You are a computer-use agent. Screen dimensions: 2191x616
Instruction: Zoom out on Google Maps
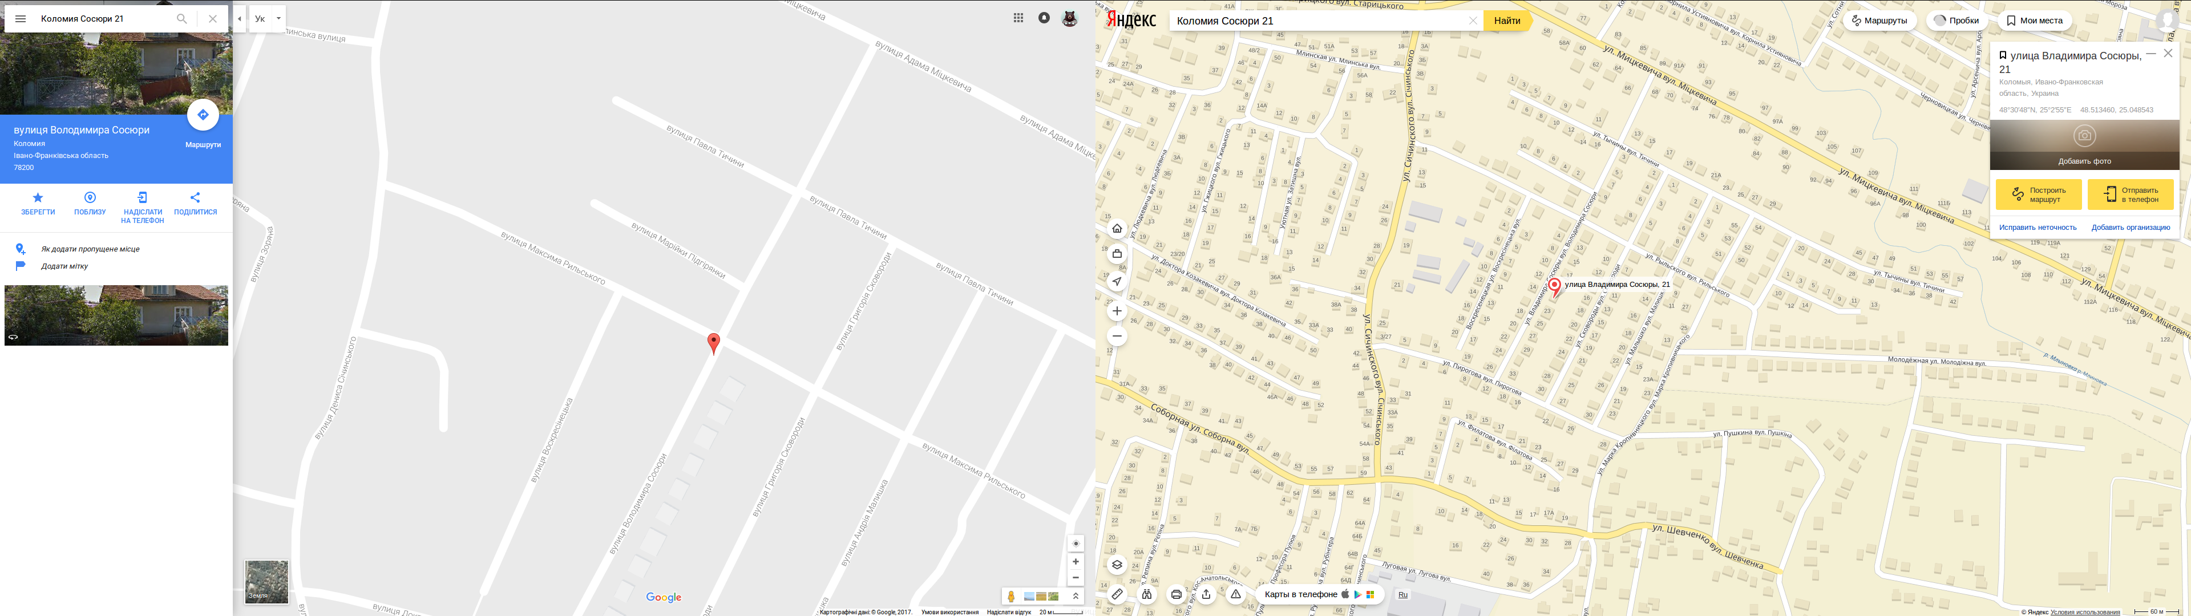click(1076, 578)
